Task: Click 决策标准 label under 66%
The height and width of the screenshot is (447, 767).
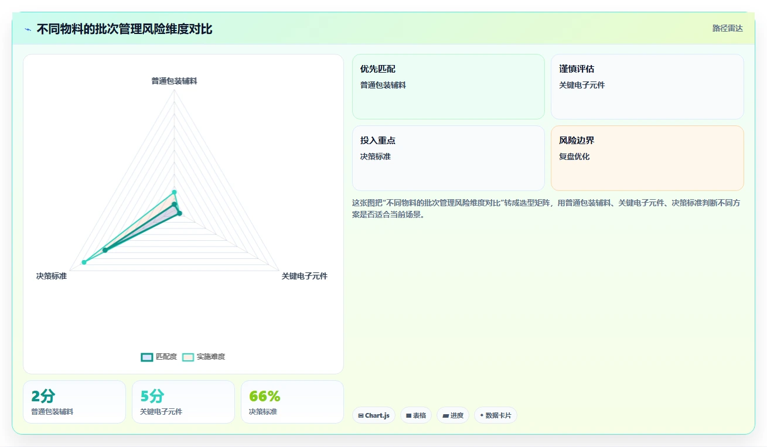Action: pos(263,411)
